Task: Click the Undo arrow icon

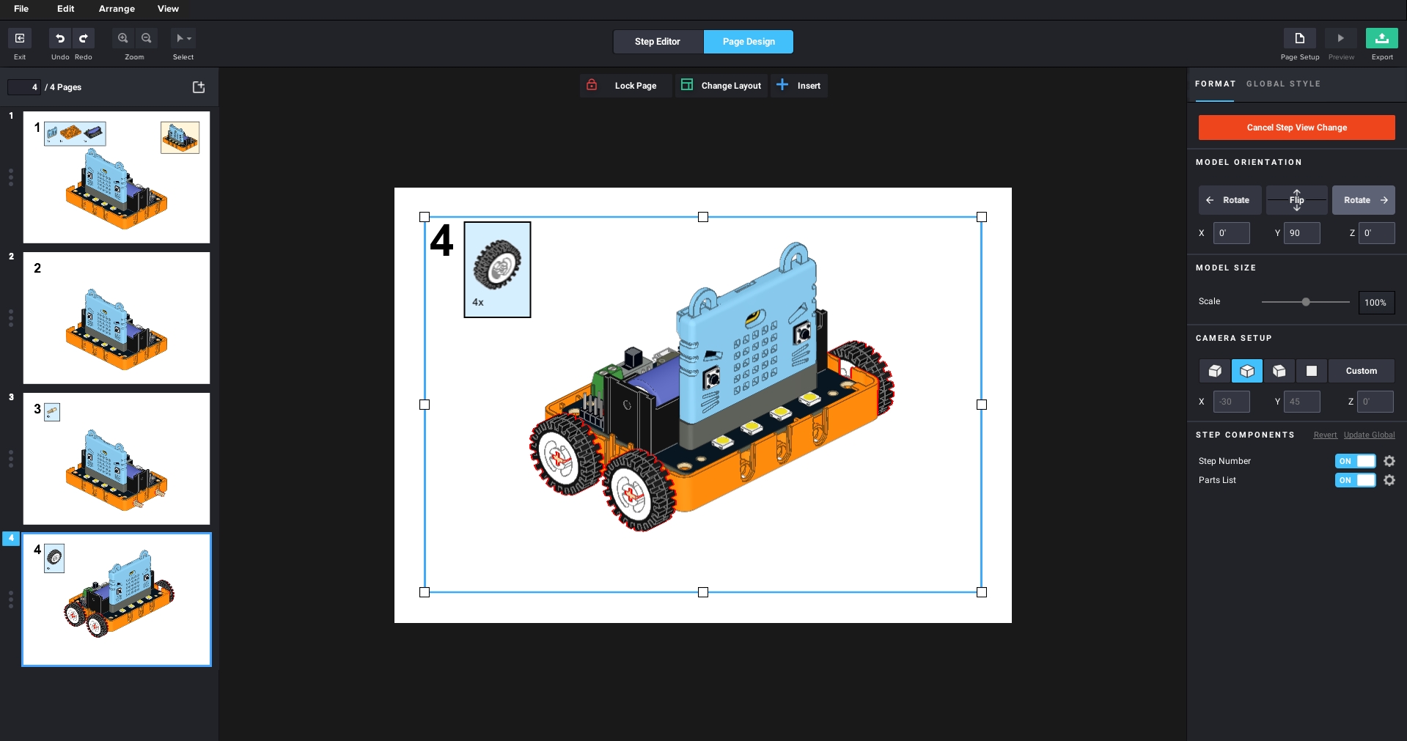Action: click(60, 39)
